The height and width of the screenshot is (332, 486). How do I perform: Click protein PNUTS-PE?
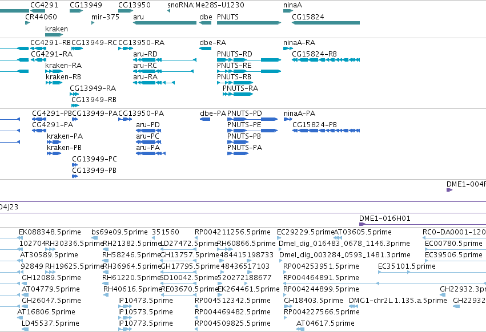[252, 131]
